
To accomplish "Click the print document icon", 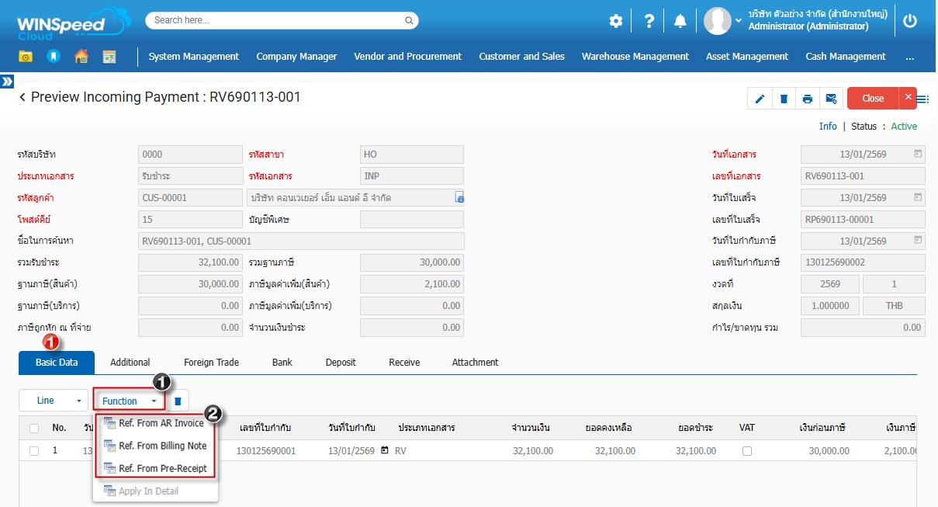I will click(808, 99).
